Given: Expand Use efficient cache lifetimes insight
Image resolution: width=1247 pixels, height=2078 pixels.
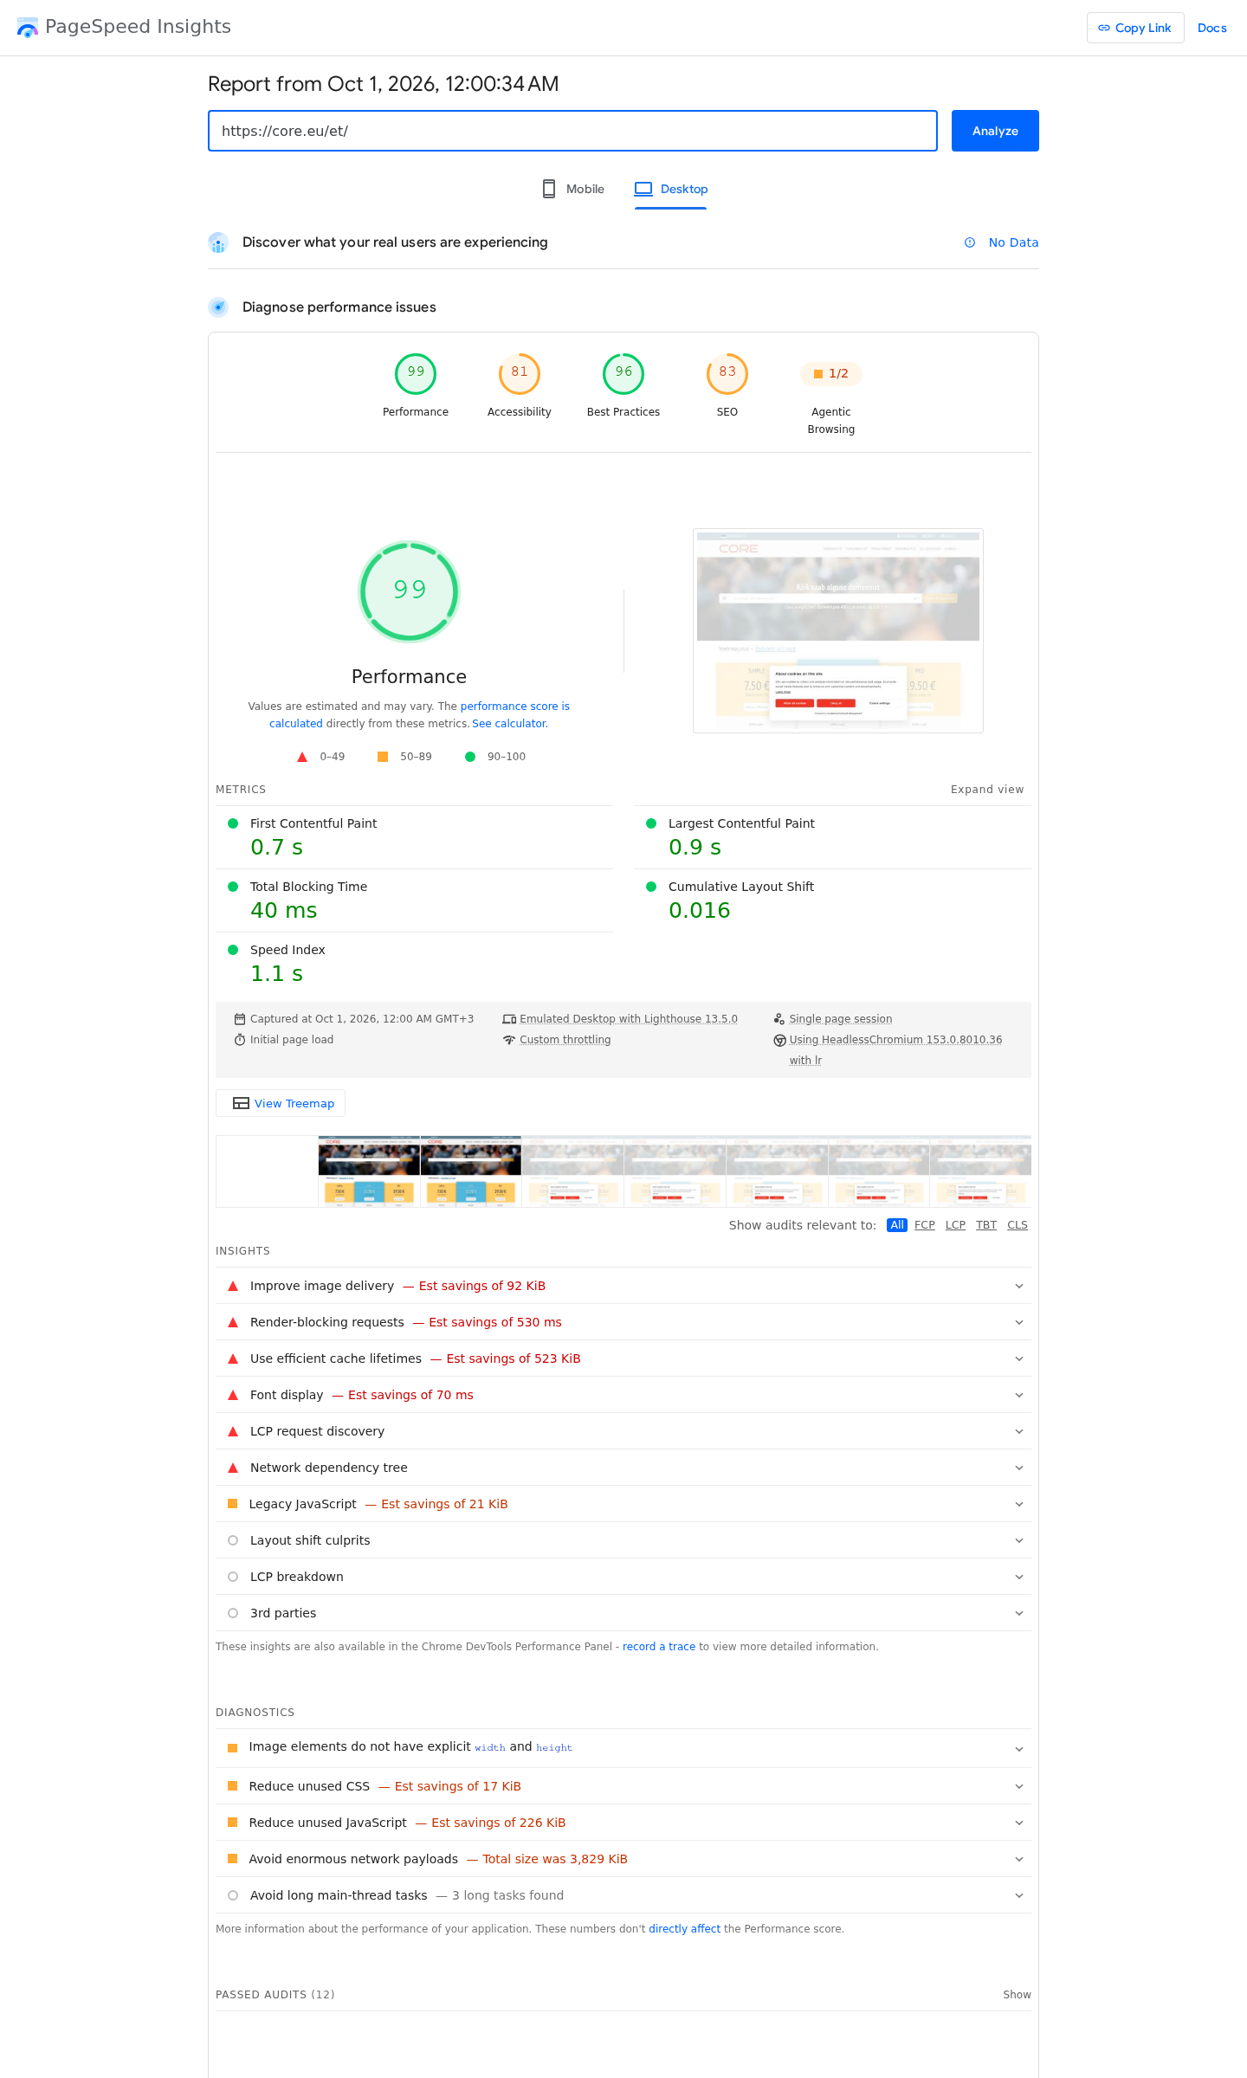Looking at the screenshot, I should (623, 1358).
